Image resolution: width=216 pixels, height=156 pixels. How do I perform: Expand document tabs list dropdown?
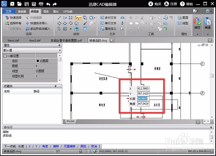tap(210, 40)
